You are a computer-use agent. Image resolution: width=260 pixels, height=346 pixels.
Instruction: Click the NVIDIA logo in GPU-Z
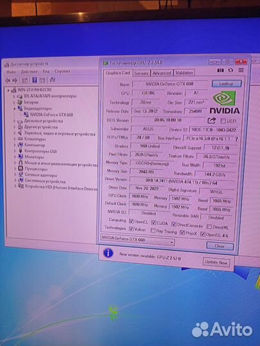[225, 103]
